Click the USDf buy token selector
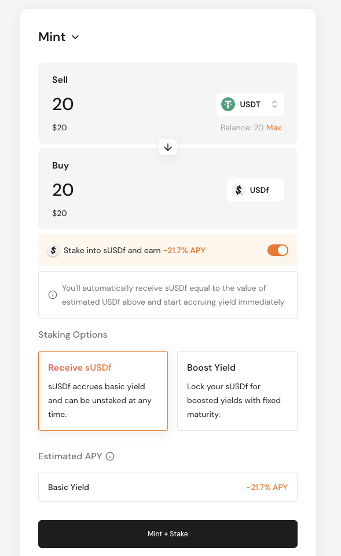 coord(255,190)
